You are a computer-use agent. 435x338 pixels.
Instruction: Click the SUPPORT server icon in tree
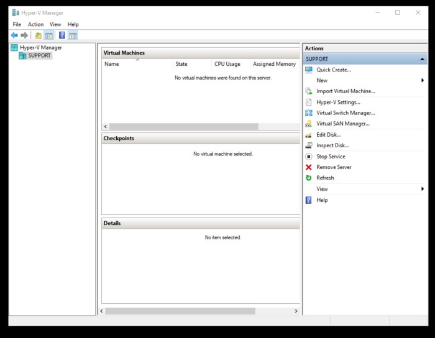click(x=22, y=55)
